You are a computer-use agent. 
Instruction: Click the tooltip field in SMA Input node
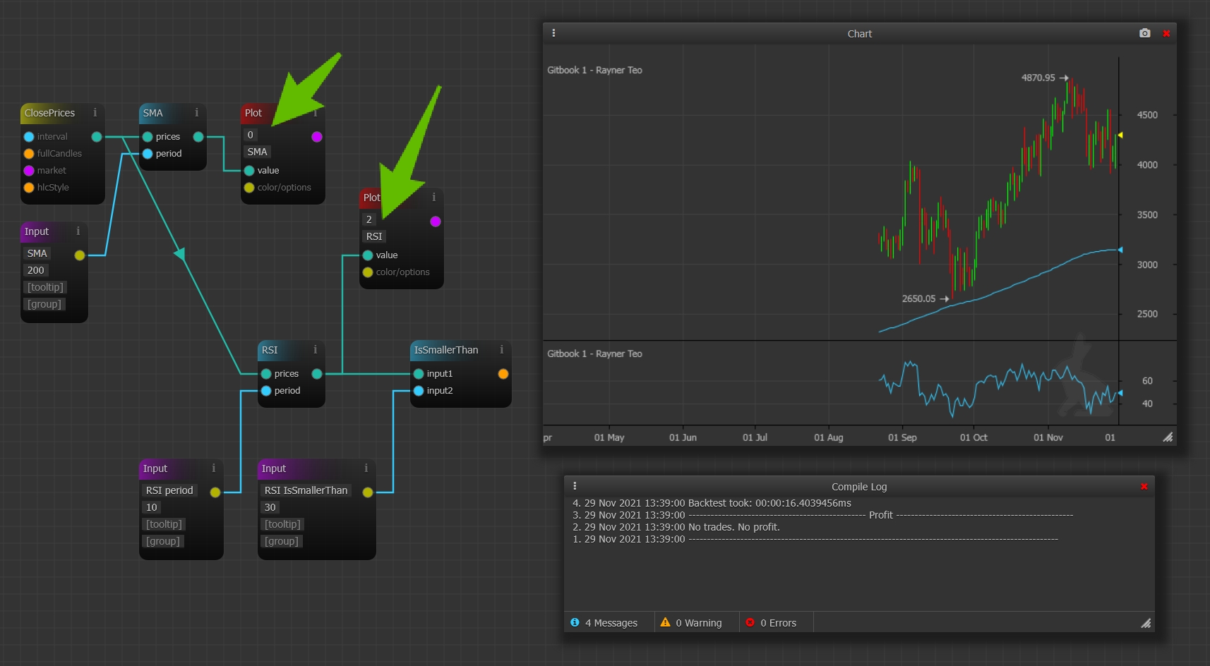click(46, 287)
